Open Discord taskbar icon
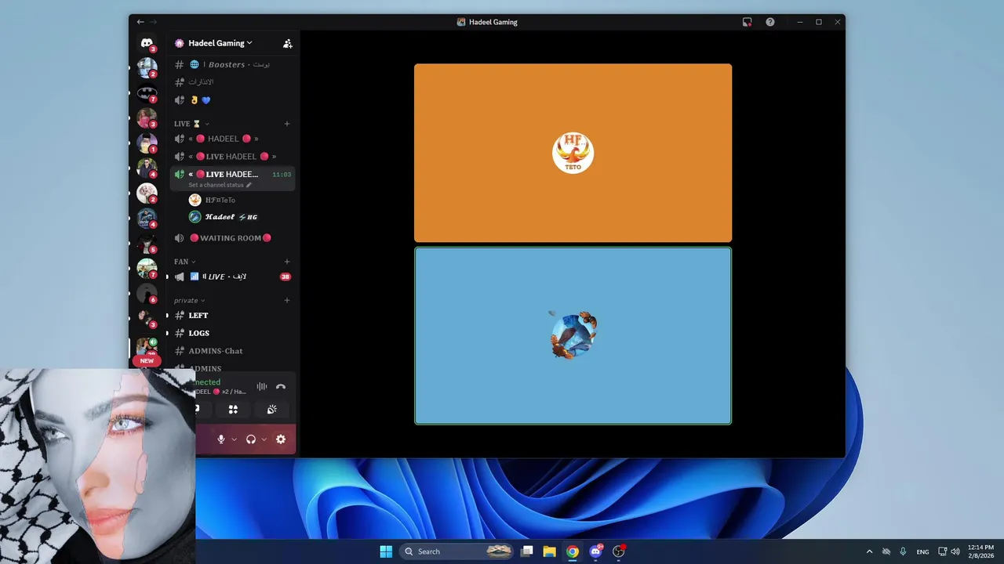1004x564 pixels. 595,551
